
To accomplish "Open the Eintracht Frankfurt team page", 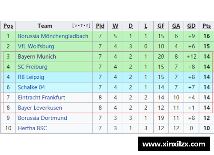I will tap(42, 98).
